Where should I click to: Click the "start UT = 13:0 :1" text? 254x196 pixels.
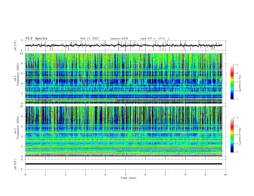point(155,38)
